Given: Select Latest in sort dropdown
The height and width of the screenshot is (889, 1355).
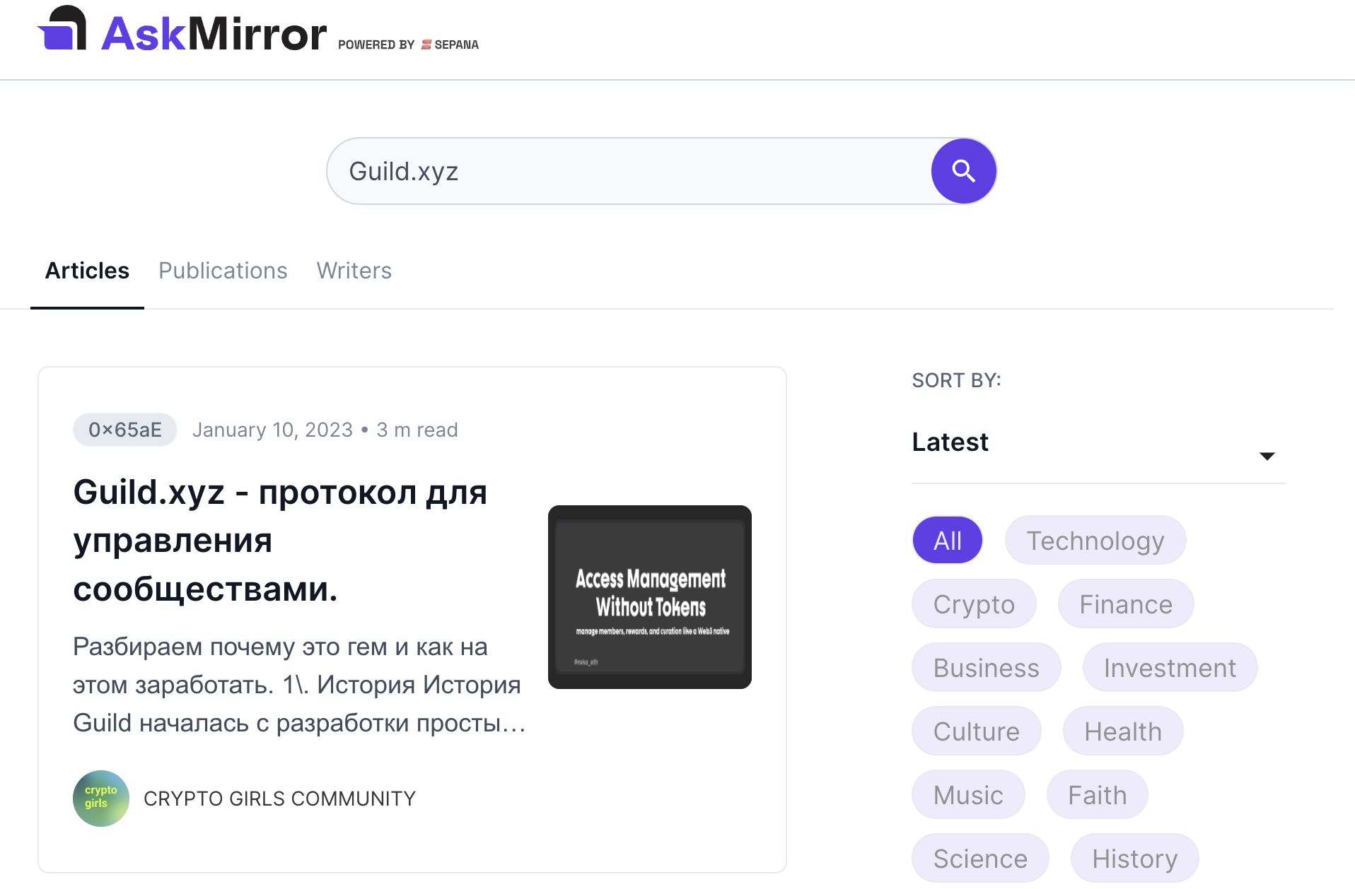Looking at the screenshot, I should (950, 442).
